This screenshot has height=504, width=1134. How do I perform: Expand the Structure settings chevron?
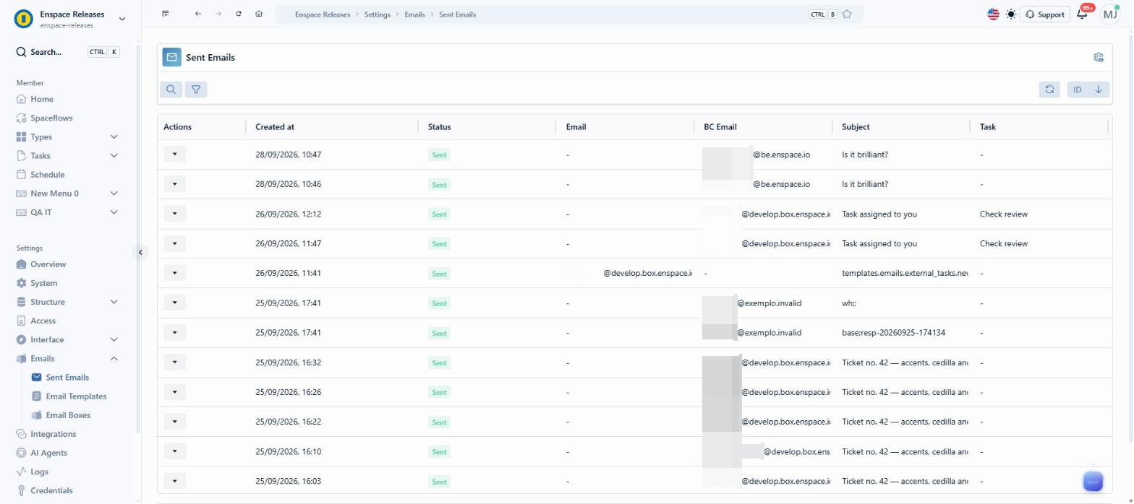[x=114, y=302]
